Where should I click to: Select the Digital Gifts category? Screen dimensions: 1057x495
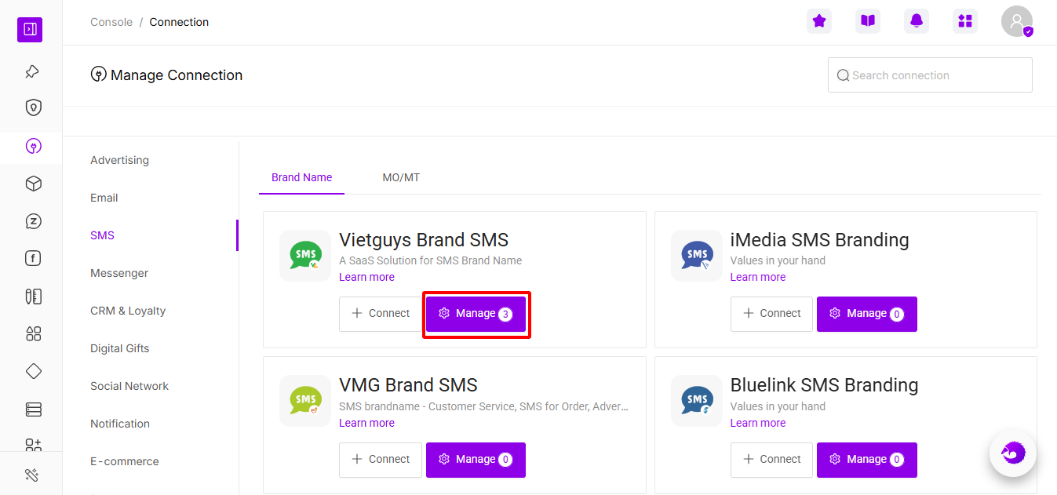(120, 348)
